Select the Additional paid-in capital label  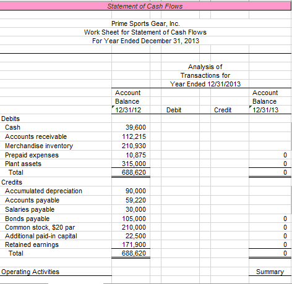click(x=41, y=236)
